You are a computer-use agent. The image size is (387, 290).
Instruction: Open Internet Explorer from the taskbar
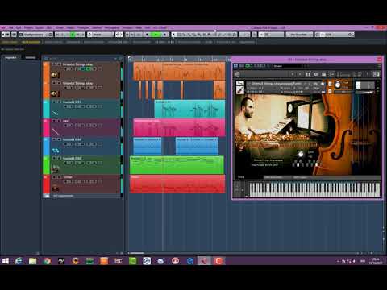click(x=19, y=261)
